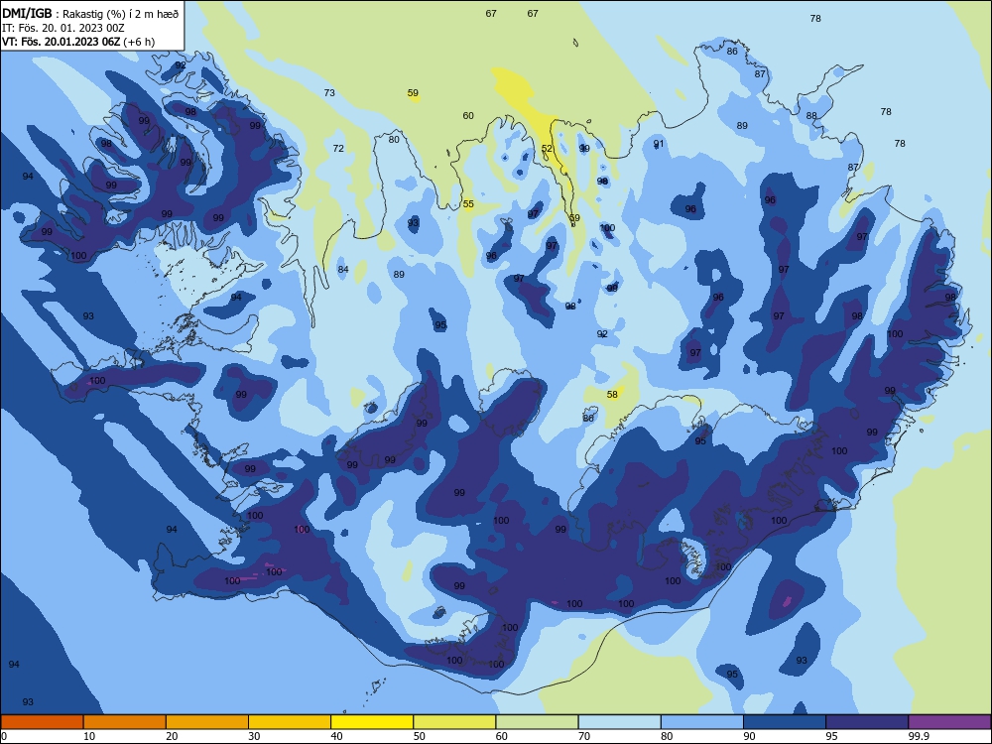
Task: Click the legend scale label '95'
Action: tap(832, 736)
